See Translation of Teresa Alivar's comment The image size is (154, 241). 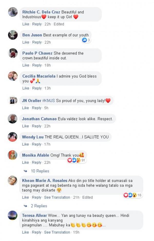pyautogui.click(x=57, y=232)
